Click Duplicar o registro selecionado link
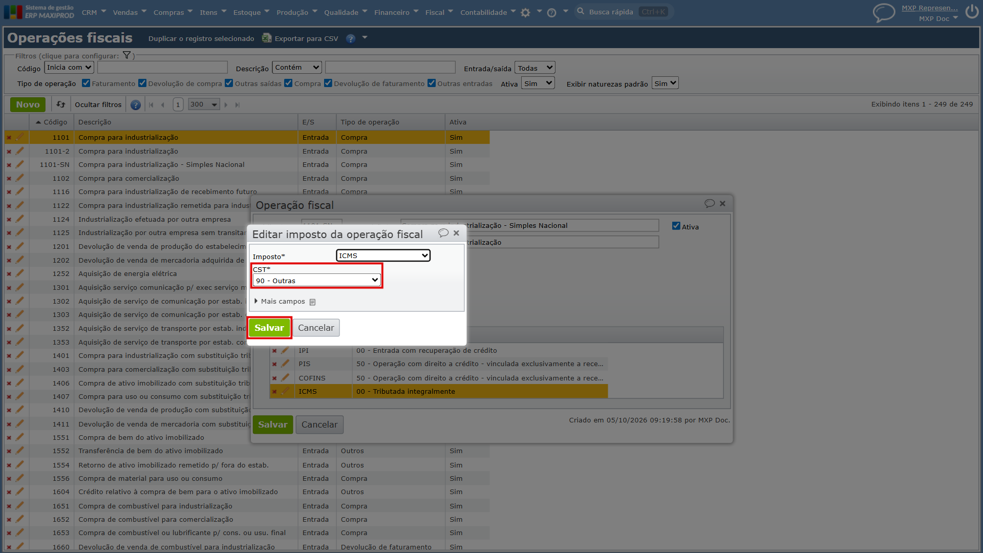This screenshot has height=553, width=983. (201, 38)
